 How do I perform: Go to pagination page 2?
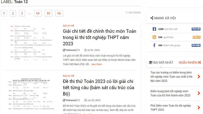tap(13, 13)
